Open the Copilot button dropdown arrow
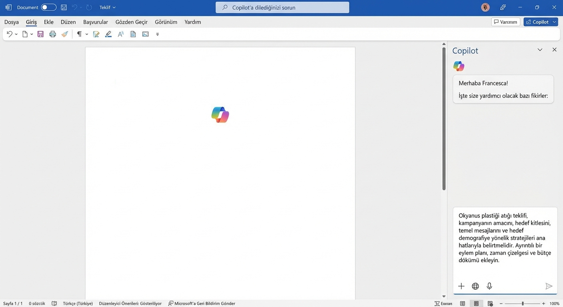 tap(554, 22)
